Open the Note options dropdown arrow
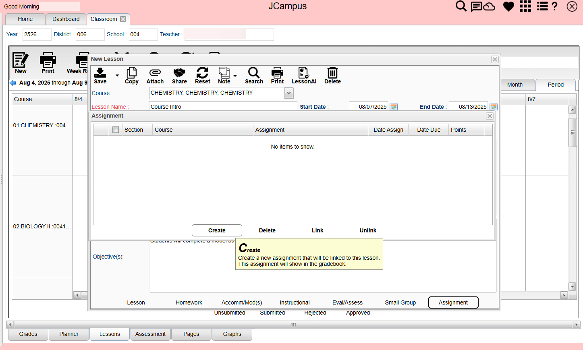Image resolution: width=583 pixels, height=350 pixels. 235,75
